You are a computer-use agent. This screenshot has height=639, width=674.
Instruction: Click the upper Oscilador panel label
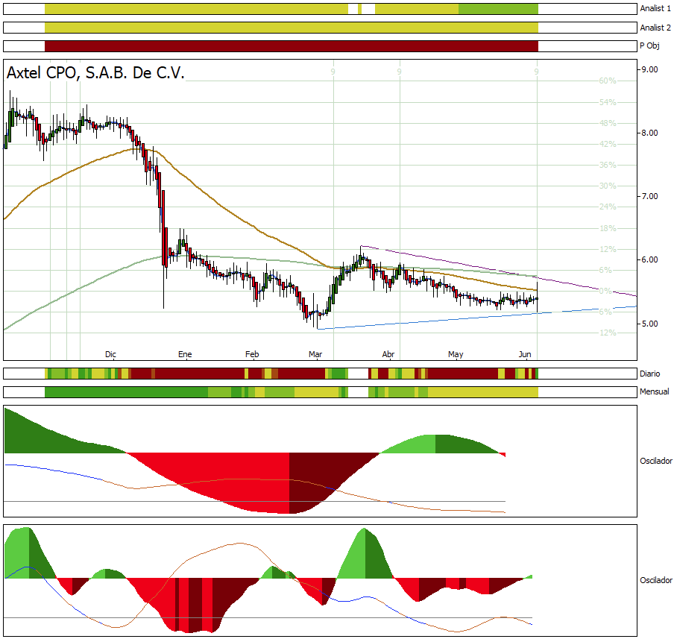pos(656,461)
